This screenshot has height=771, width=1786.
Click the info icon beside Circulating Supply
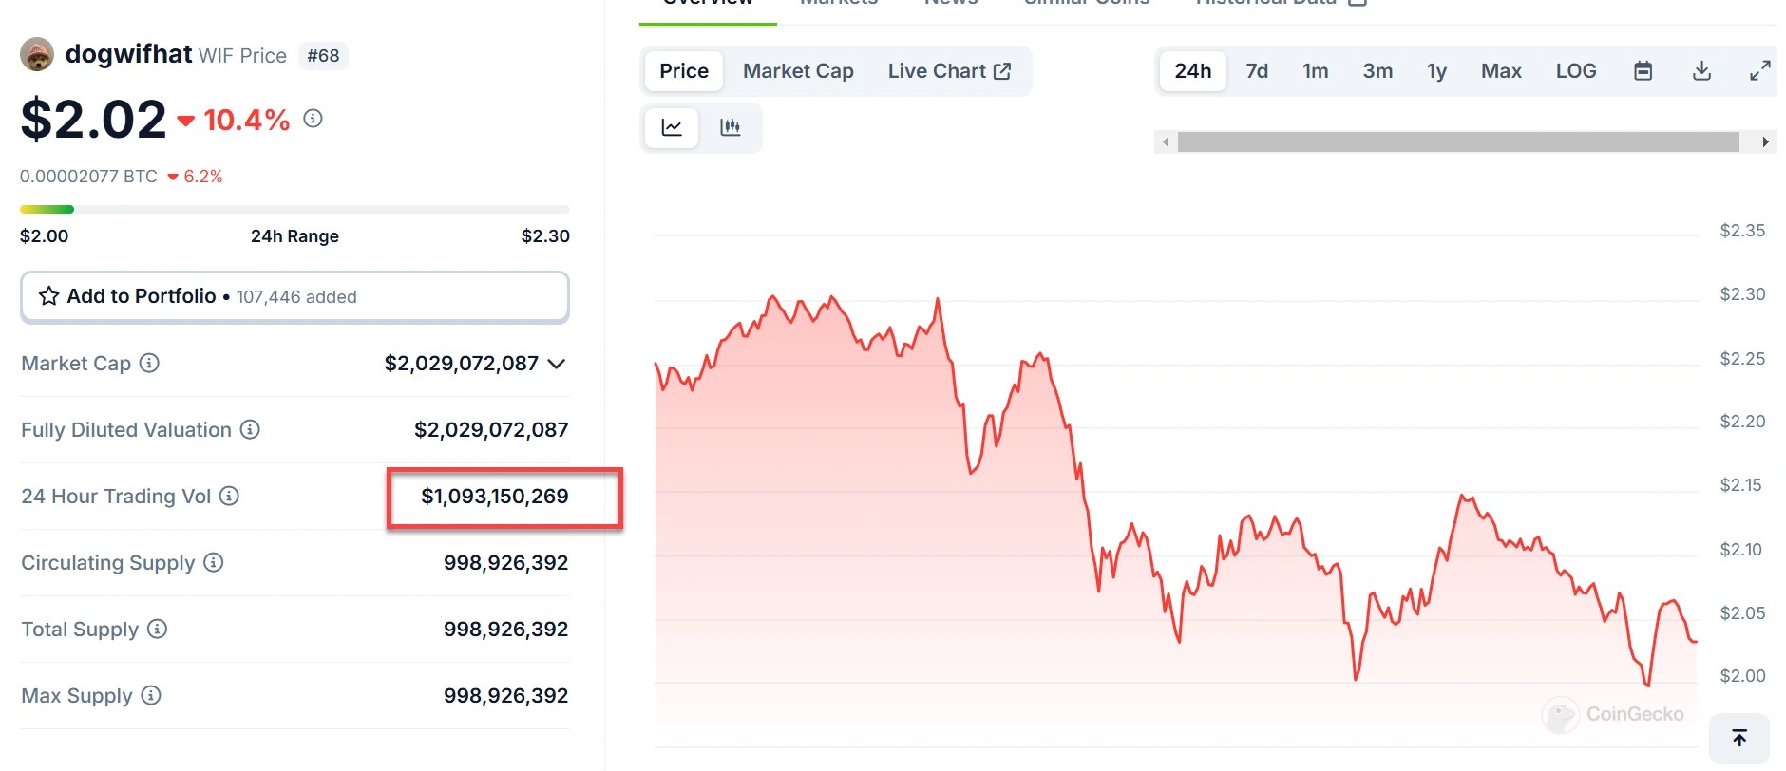click(214, 562)
